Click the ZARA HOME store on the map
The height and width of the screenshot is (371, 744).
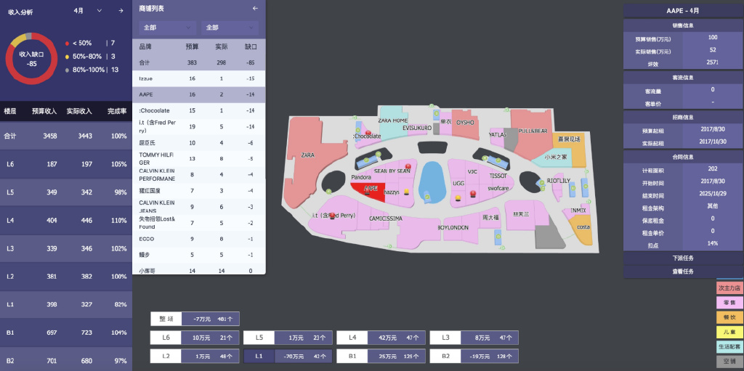coord(393,121)
